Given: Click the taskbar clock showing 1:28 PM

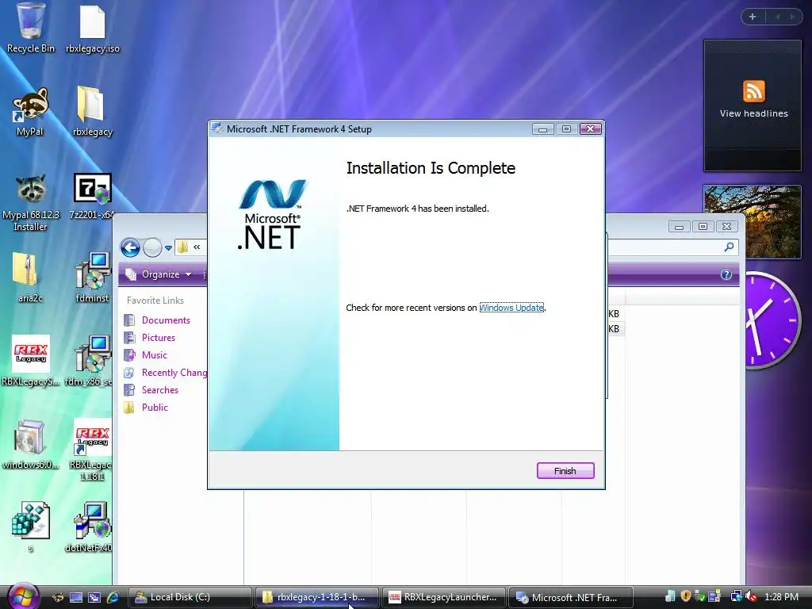Looking at the screenshot, I should click(781, 597).
